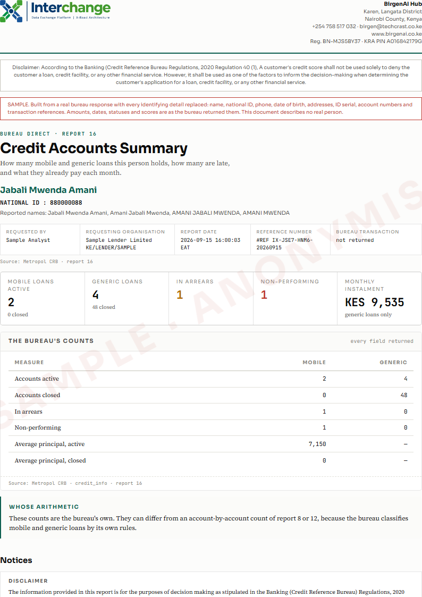Select the report date 2026-09-15 16:00:03
The image size is (422, 597).
click(210, 243)
